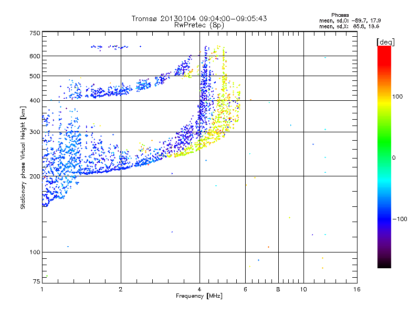Click the y-axis tick label '200'

pyautogui.click(x=35, y=176)
